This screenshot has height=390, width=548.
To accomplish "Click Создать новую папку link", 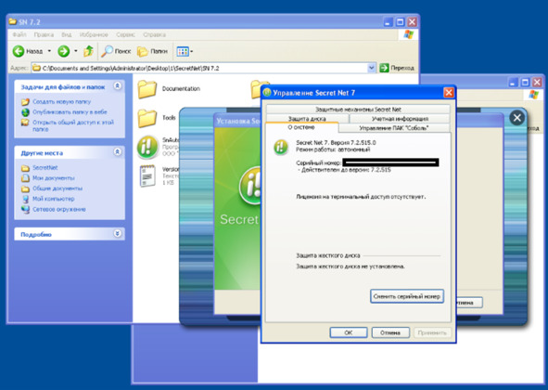I will [61, 101].
